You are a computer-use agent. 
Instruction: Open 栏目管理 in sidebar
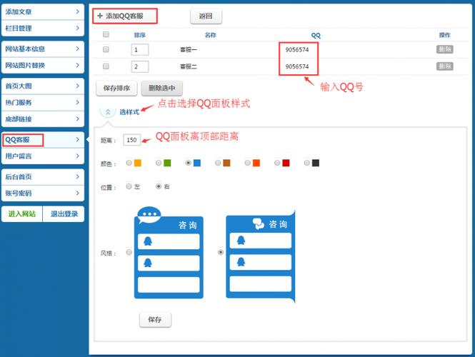(x=43, y=28)
